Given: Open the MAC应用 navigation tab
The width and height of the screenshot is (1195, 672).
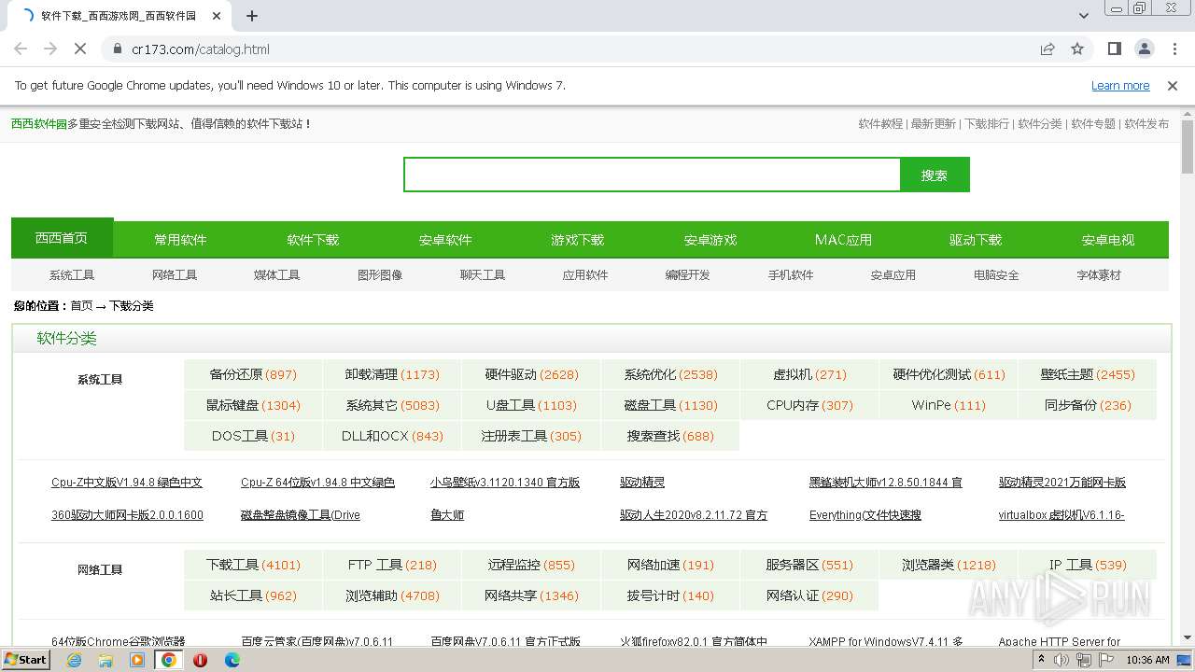Looking at the screenshot, I should click(843, 240).
